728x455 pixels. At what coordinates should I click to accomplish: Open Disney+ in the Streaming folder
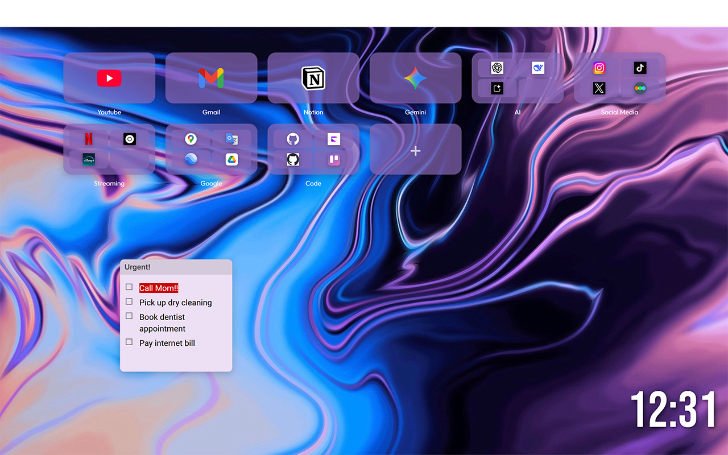pos(89,159)
